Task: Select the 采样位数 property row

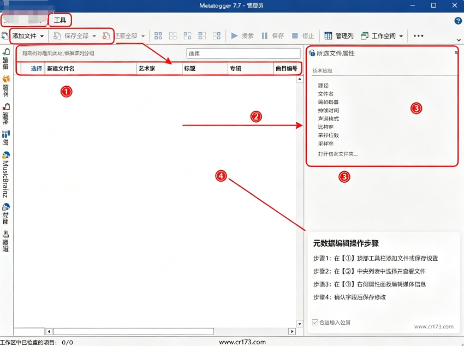Action: [x=328, y=135]
